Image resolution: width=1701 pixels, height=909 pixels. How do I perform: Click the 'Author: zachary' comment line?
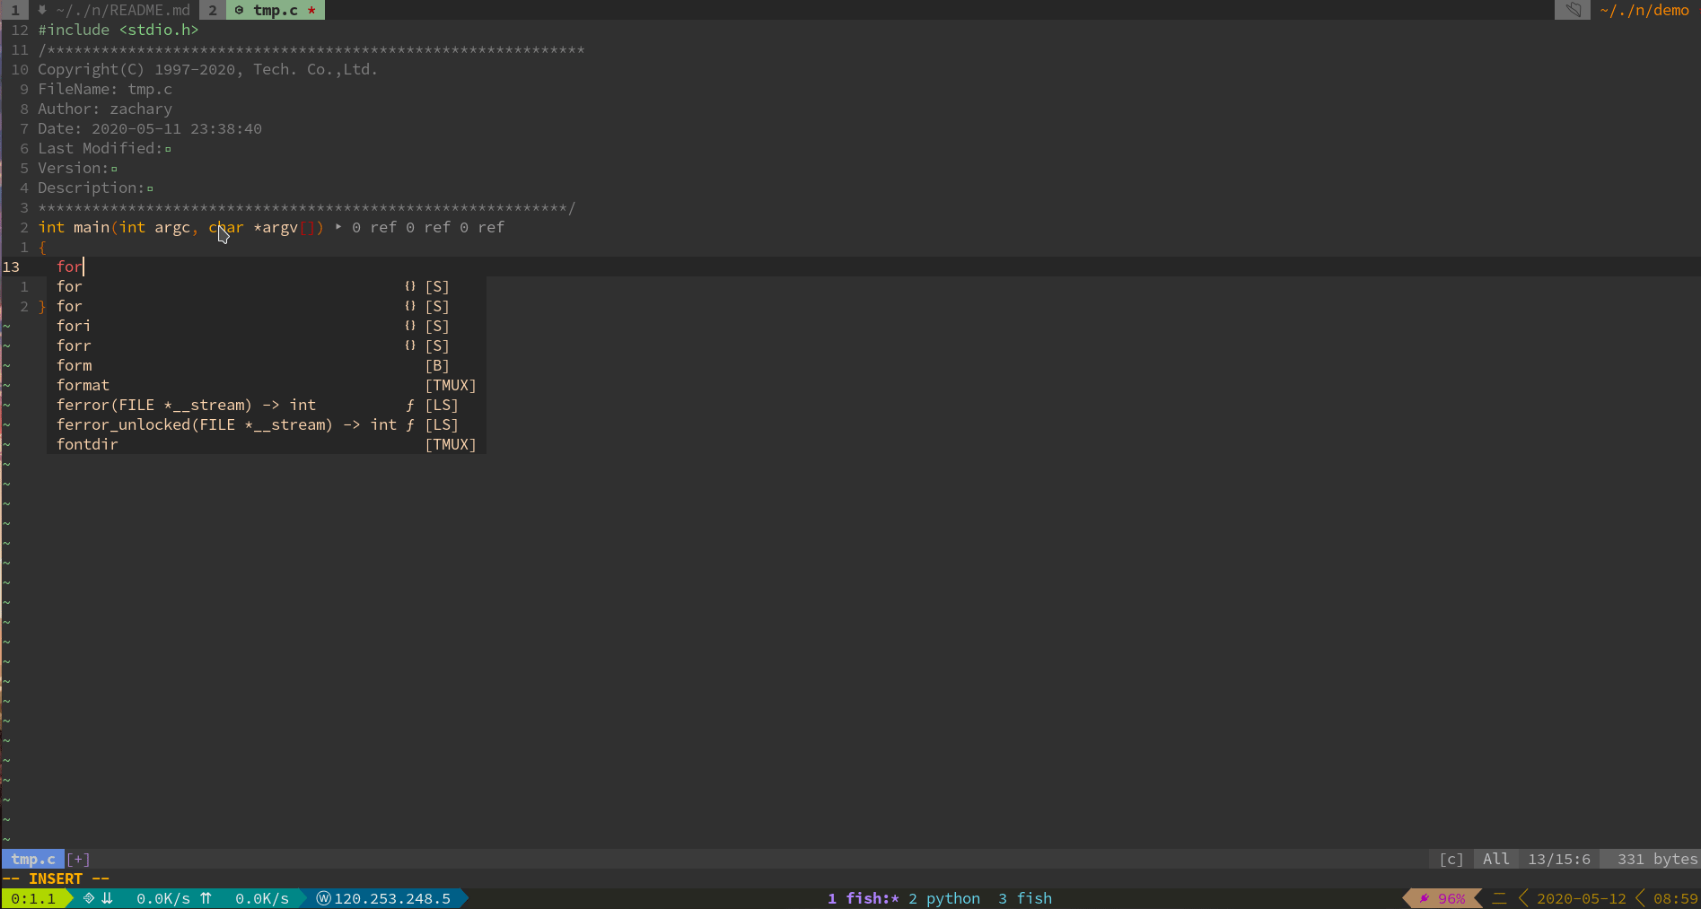click(x=105, y=109)
